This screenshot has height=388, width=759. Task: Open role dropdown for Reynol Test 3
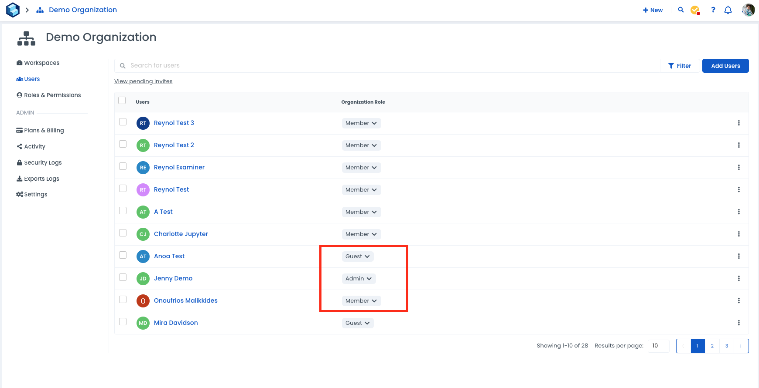pos(361,123)
